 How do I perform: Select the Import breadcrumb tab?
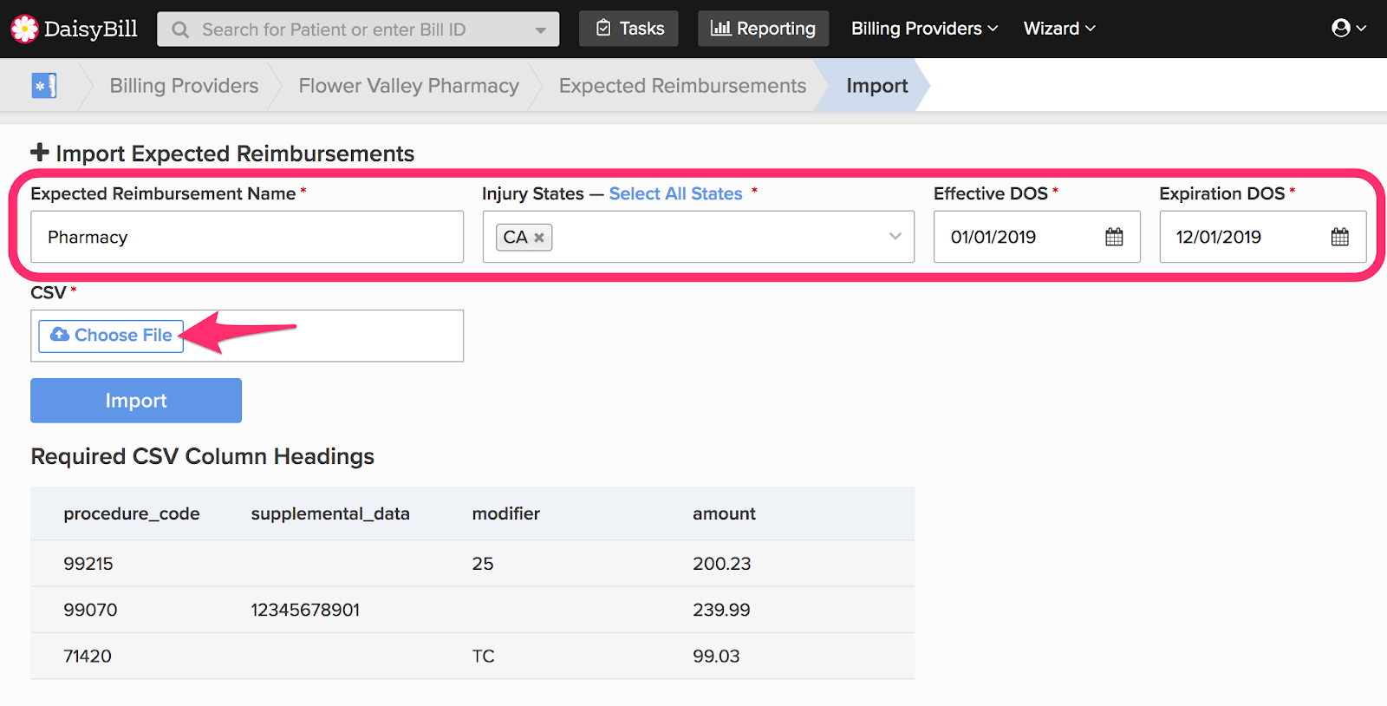click(x=877, y=86)
